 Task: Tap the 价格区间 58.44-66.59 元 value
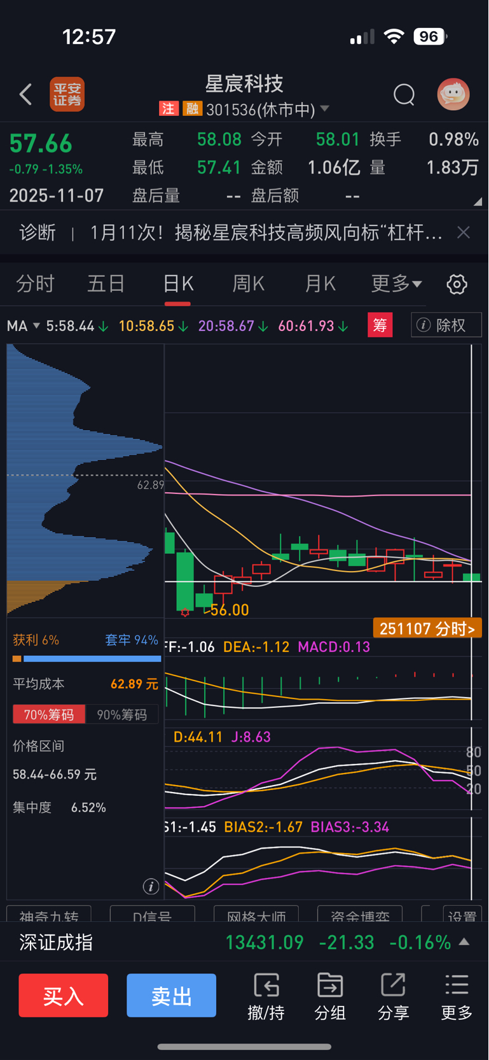(x=55, y=775)
